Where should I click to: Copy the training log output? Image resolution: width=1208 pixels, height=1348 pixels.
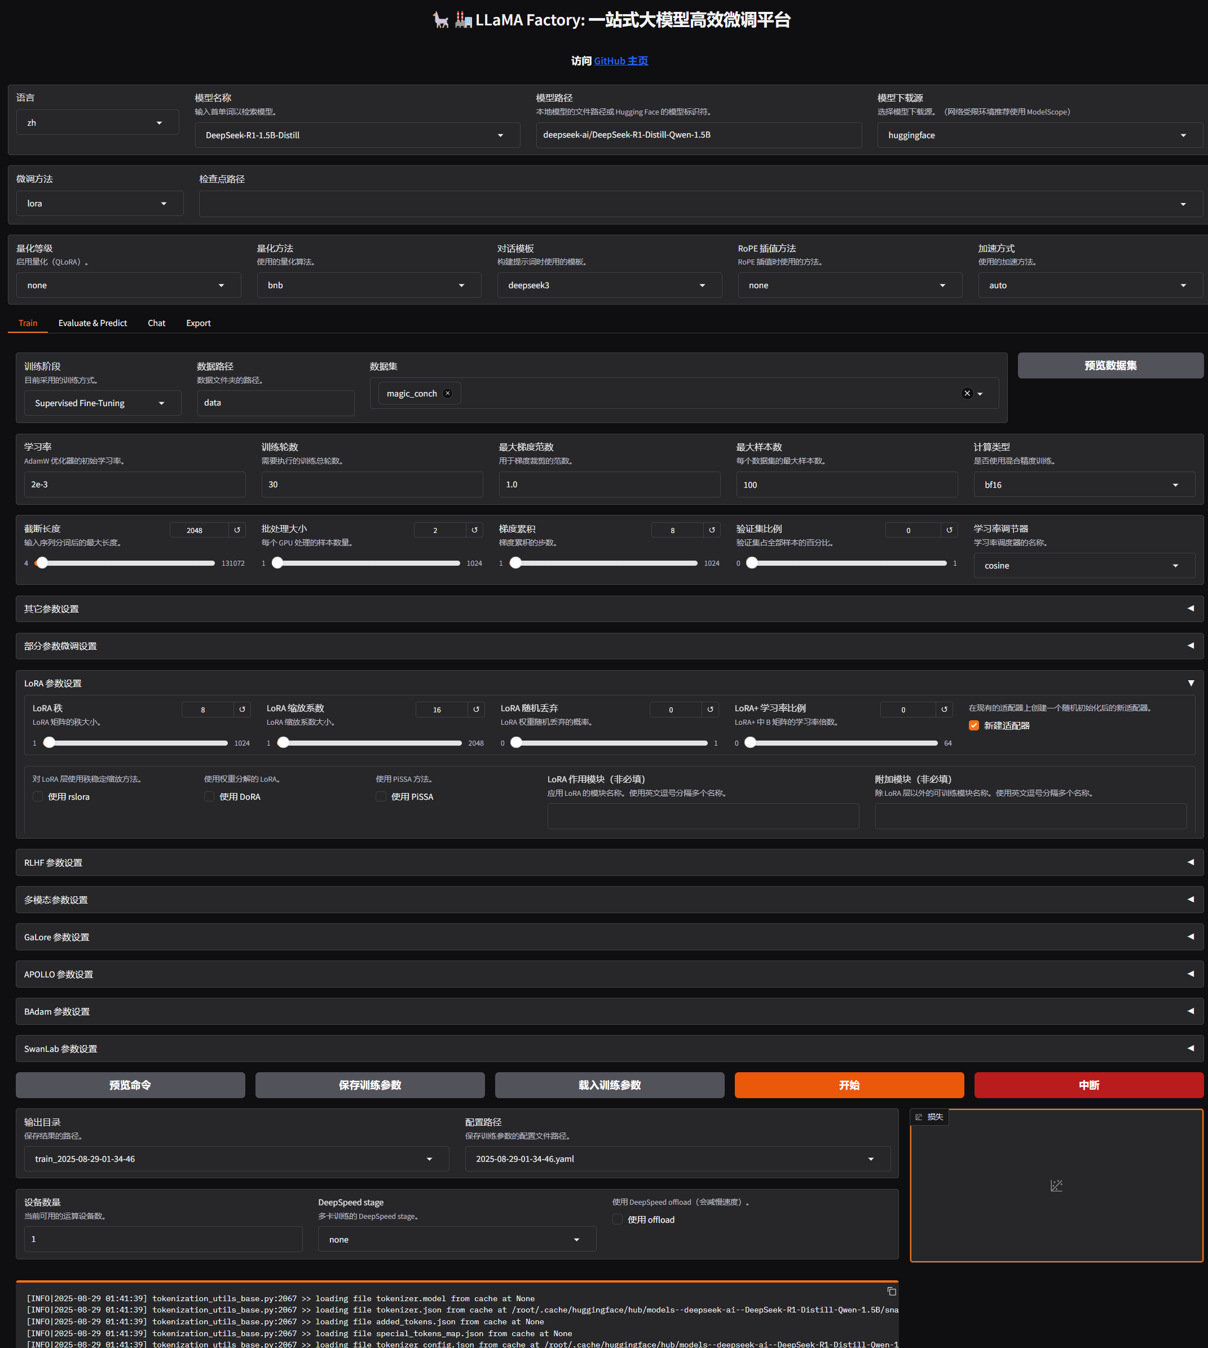(892, 1291)
